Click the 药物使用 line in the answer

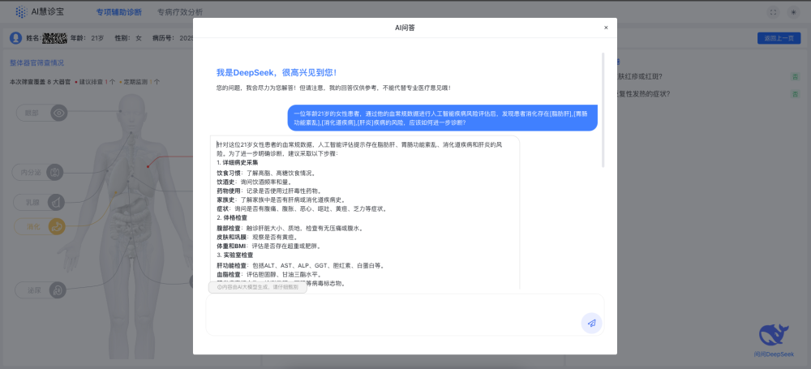click(x=269, y=191)
